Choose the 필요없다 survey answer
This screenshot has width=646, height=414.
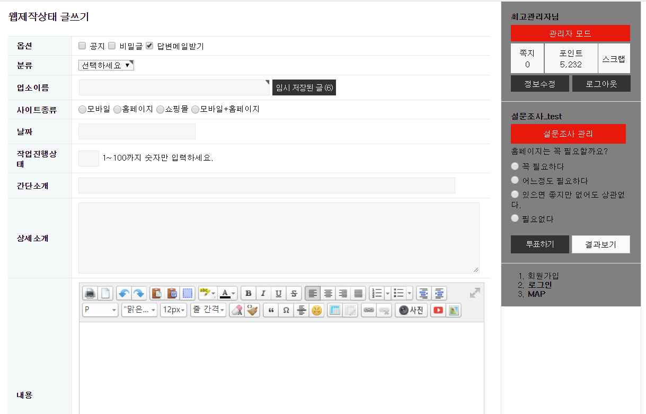(515, 218)
